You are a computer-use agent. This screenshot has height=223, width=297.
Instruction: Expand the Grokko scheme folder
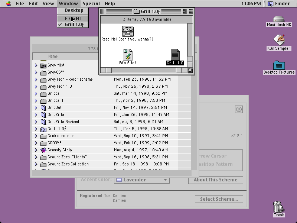click(x=36, y=136)
